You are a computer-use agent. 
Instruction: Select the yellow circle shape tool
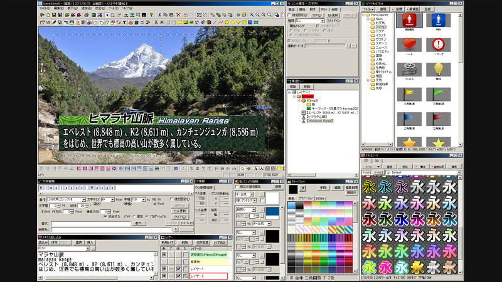point(232,23)
